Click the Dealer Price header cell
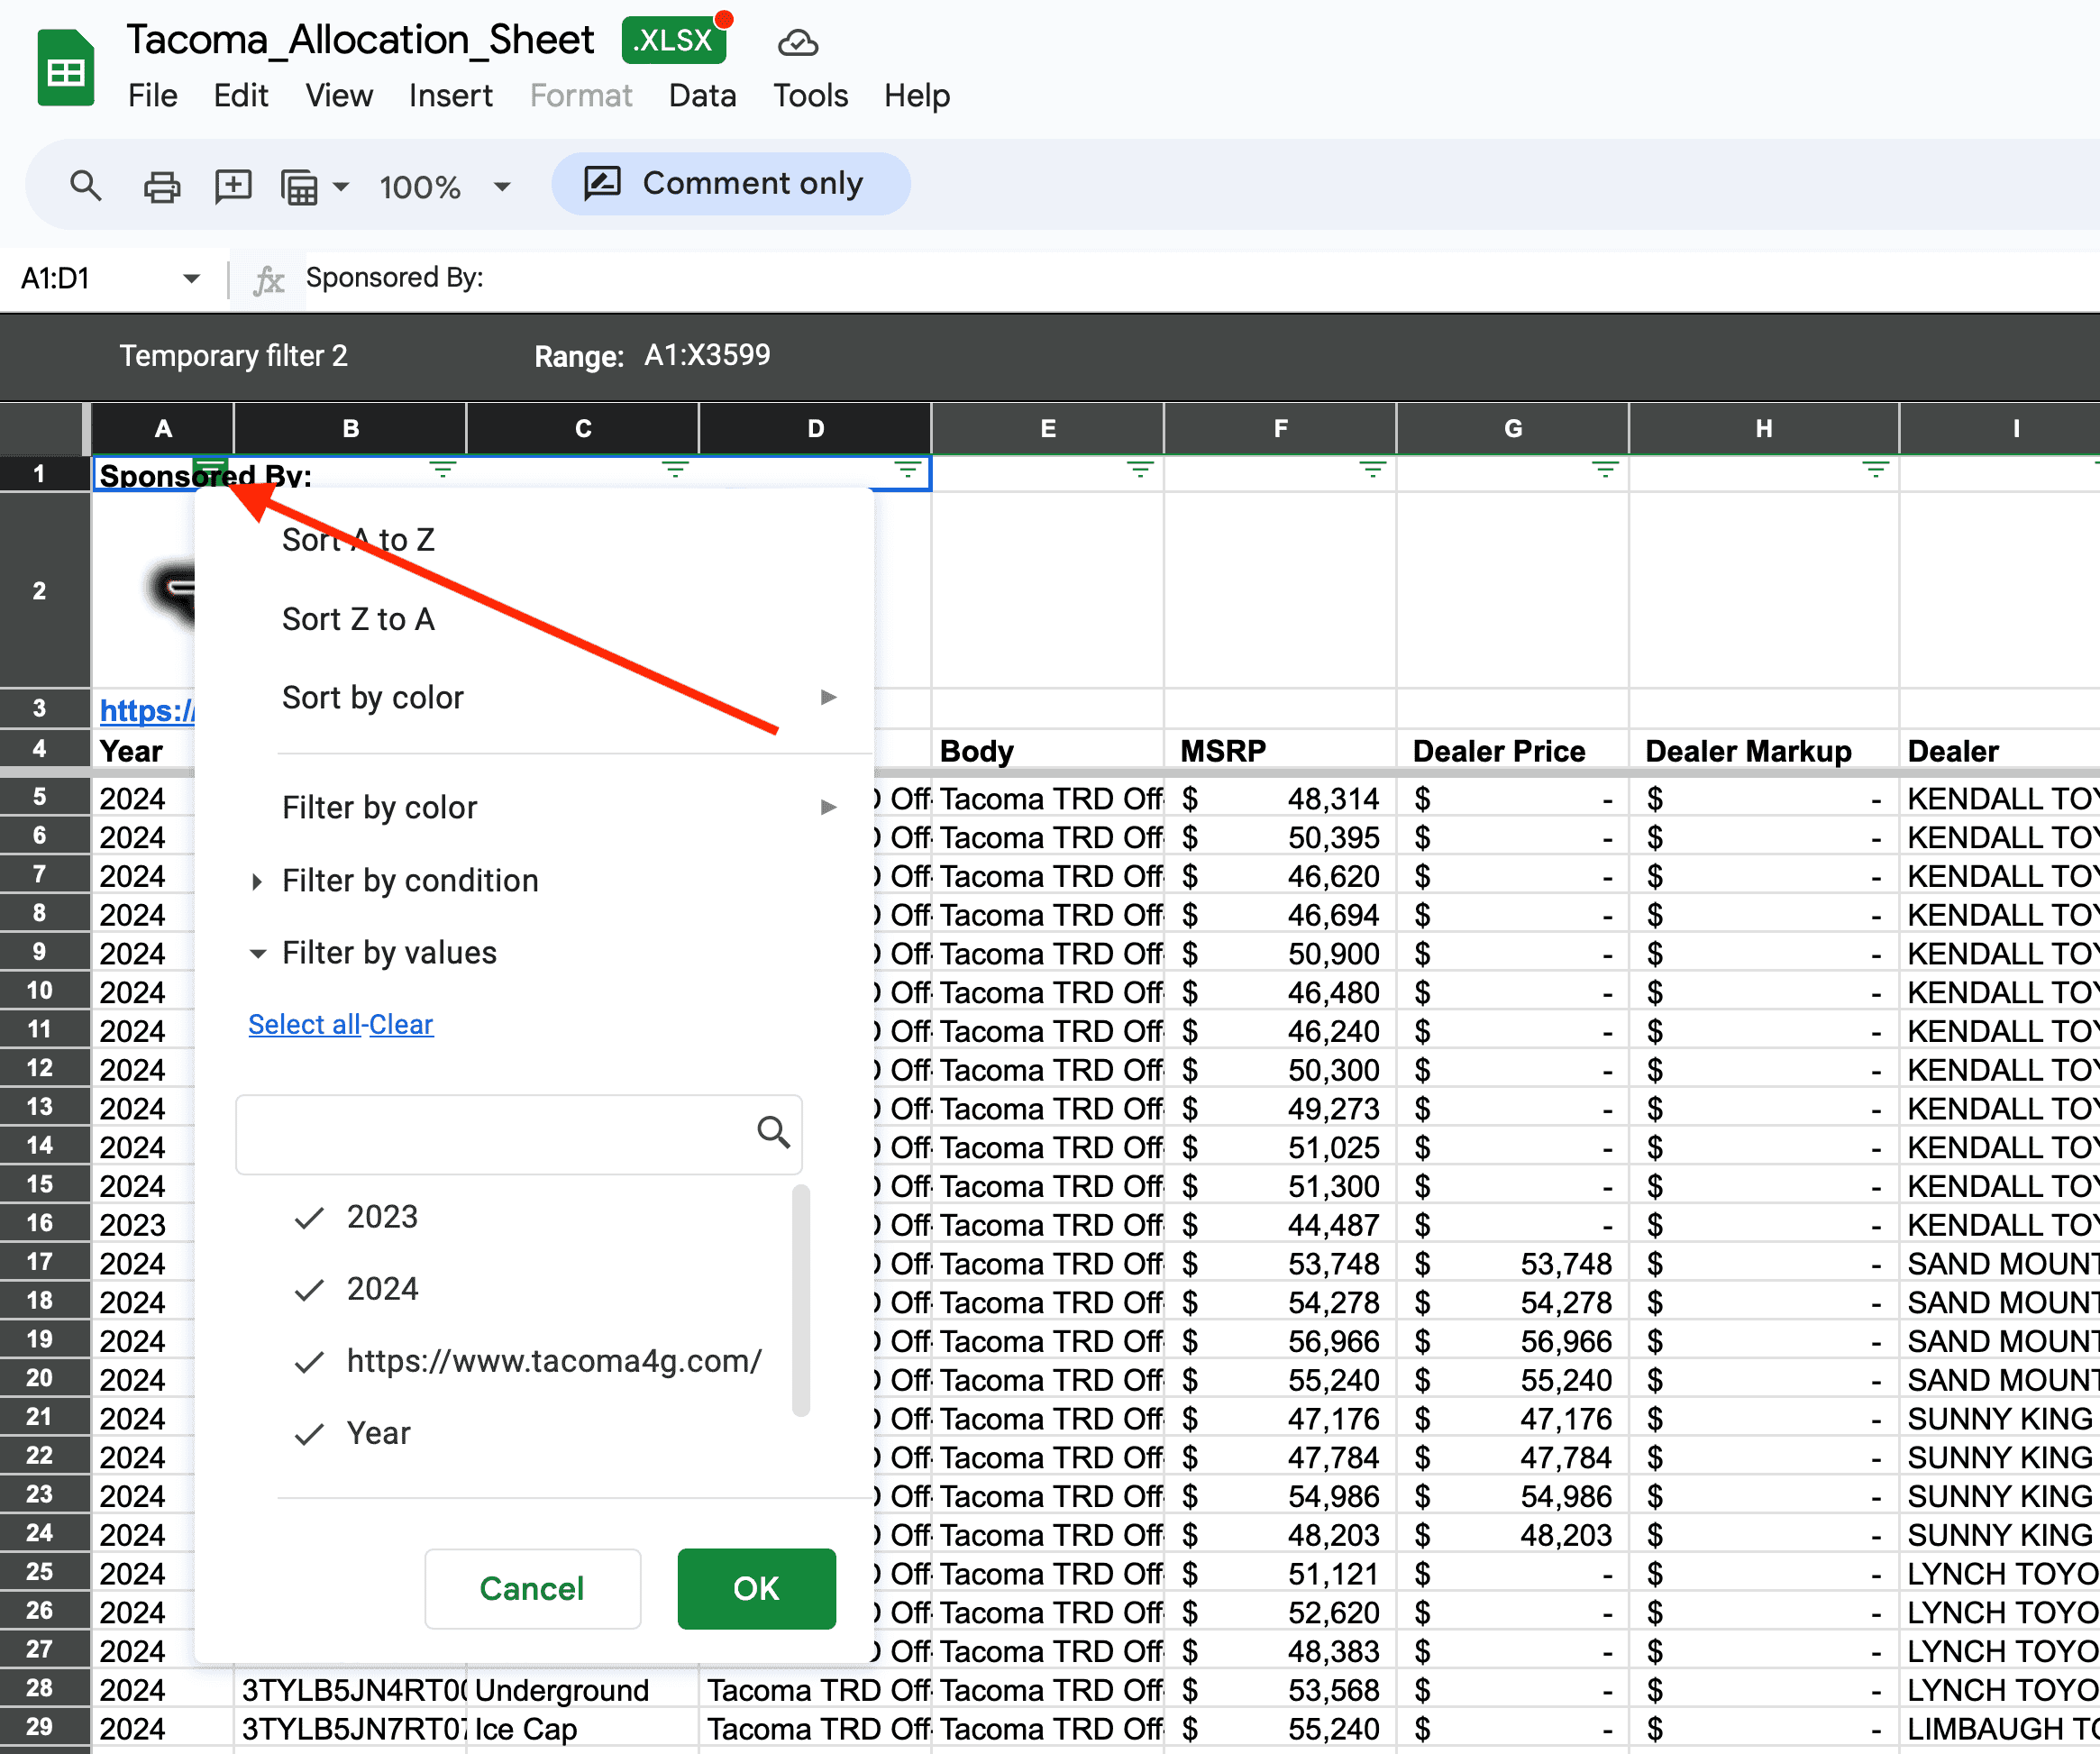 click(x=1512, y=751)
